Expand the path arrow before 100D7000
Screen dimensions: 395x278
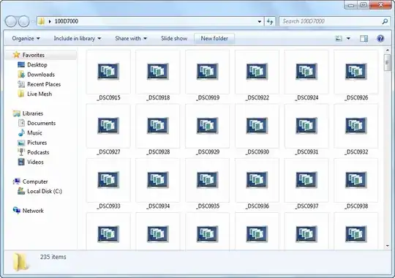coord(50,21)
